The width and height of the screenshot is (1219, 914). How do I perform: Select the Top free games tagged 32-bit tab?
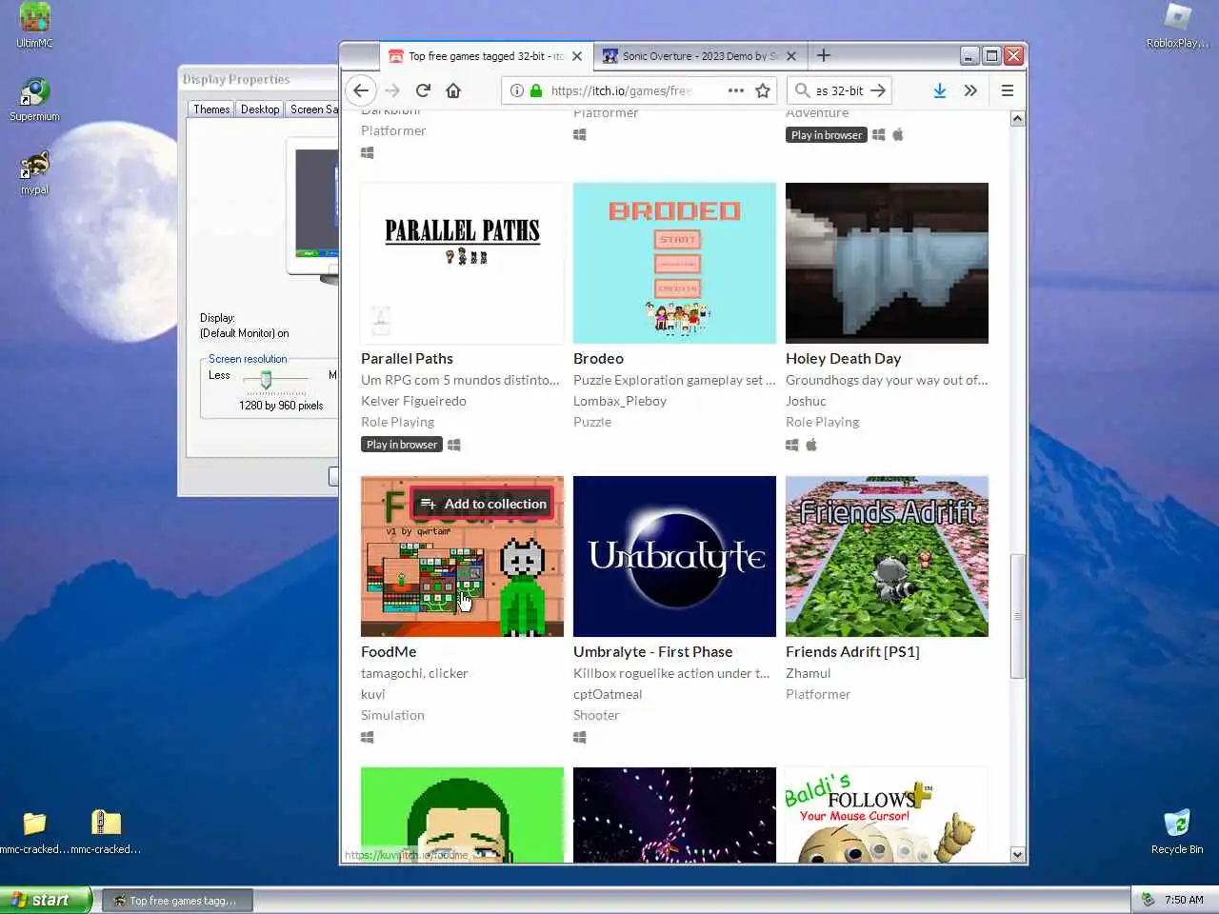tap(486, 56)
